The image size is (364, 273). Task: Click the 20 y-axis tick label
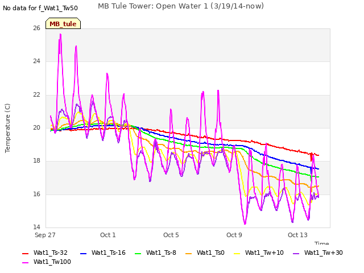point(36,127)
